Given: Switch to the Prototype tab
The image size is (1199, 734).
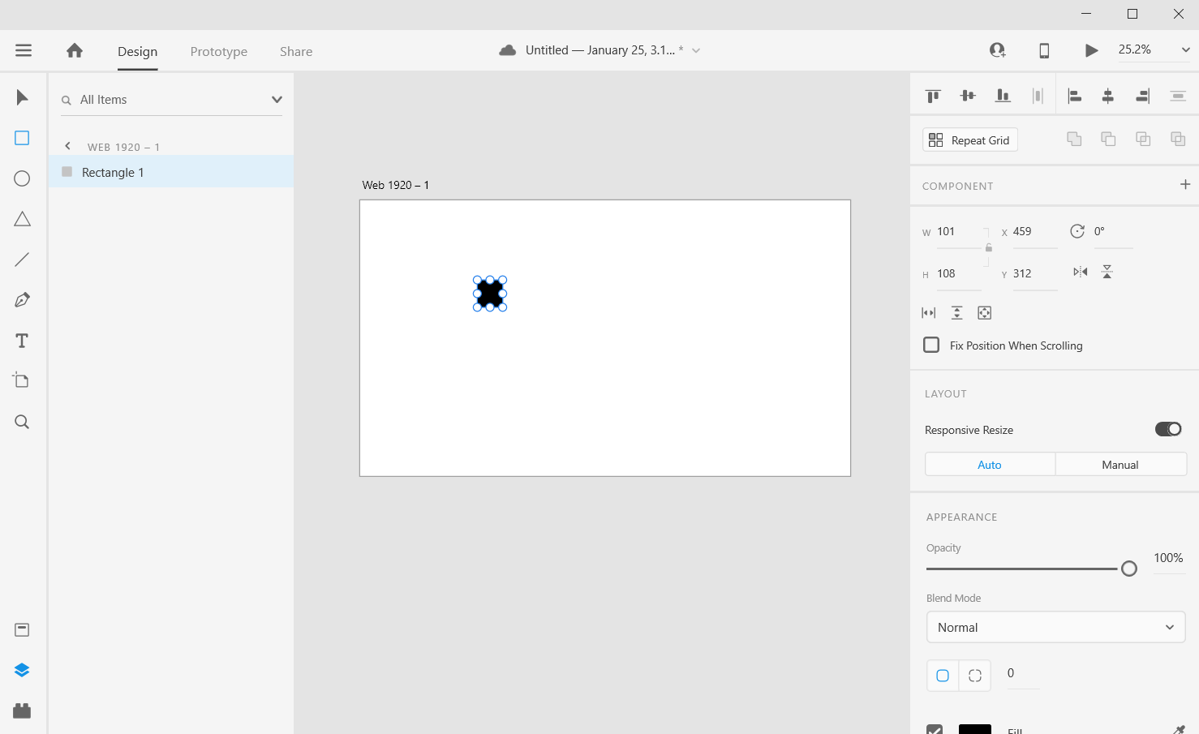Looking at the screenshot, I should [219, 51].
